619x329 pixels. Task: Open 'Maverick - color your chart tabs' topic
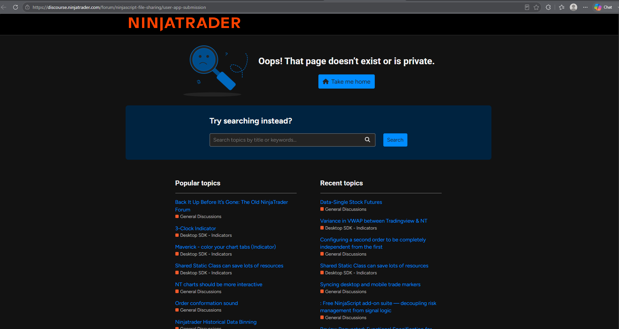[225, 247]
